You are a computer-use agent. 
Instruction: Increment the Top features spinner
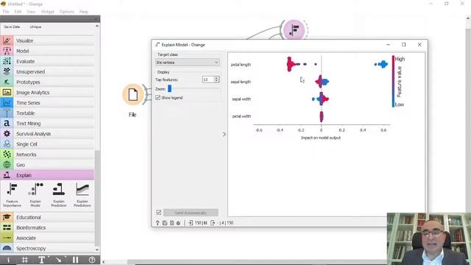point(216,78)
